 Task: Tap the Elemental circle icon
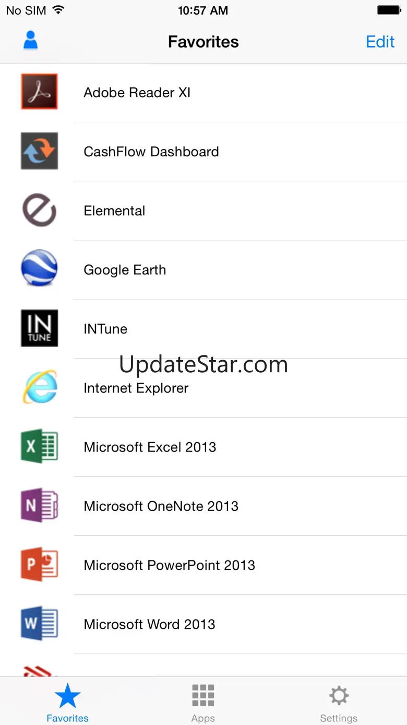pyautogui.click(x=39, y=210)
